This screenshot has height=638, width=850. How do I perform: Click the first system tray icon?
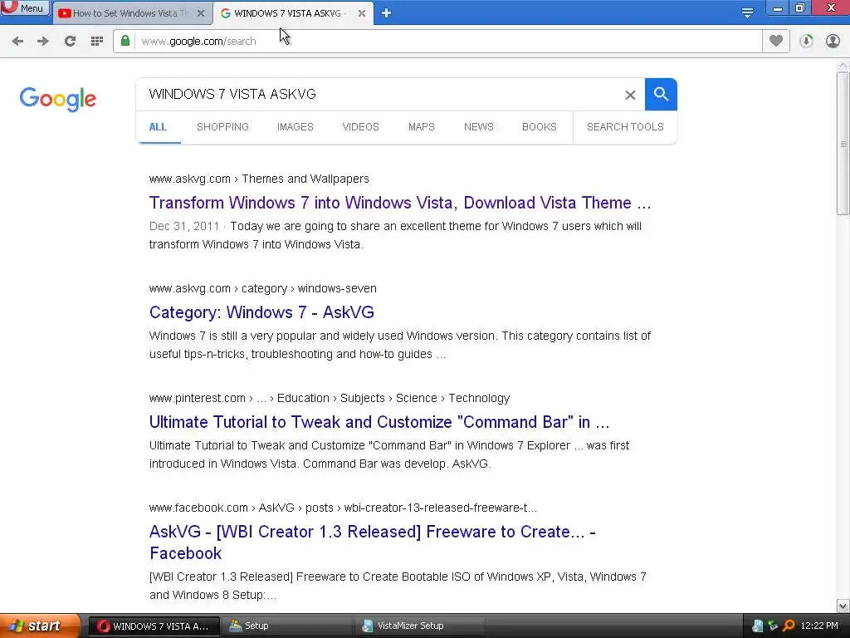757,626
